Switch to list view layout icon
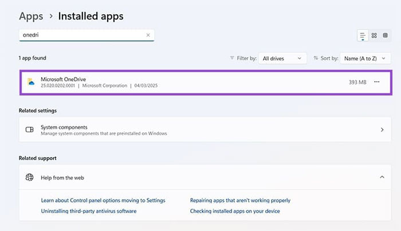 363,35
